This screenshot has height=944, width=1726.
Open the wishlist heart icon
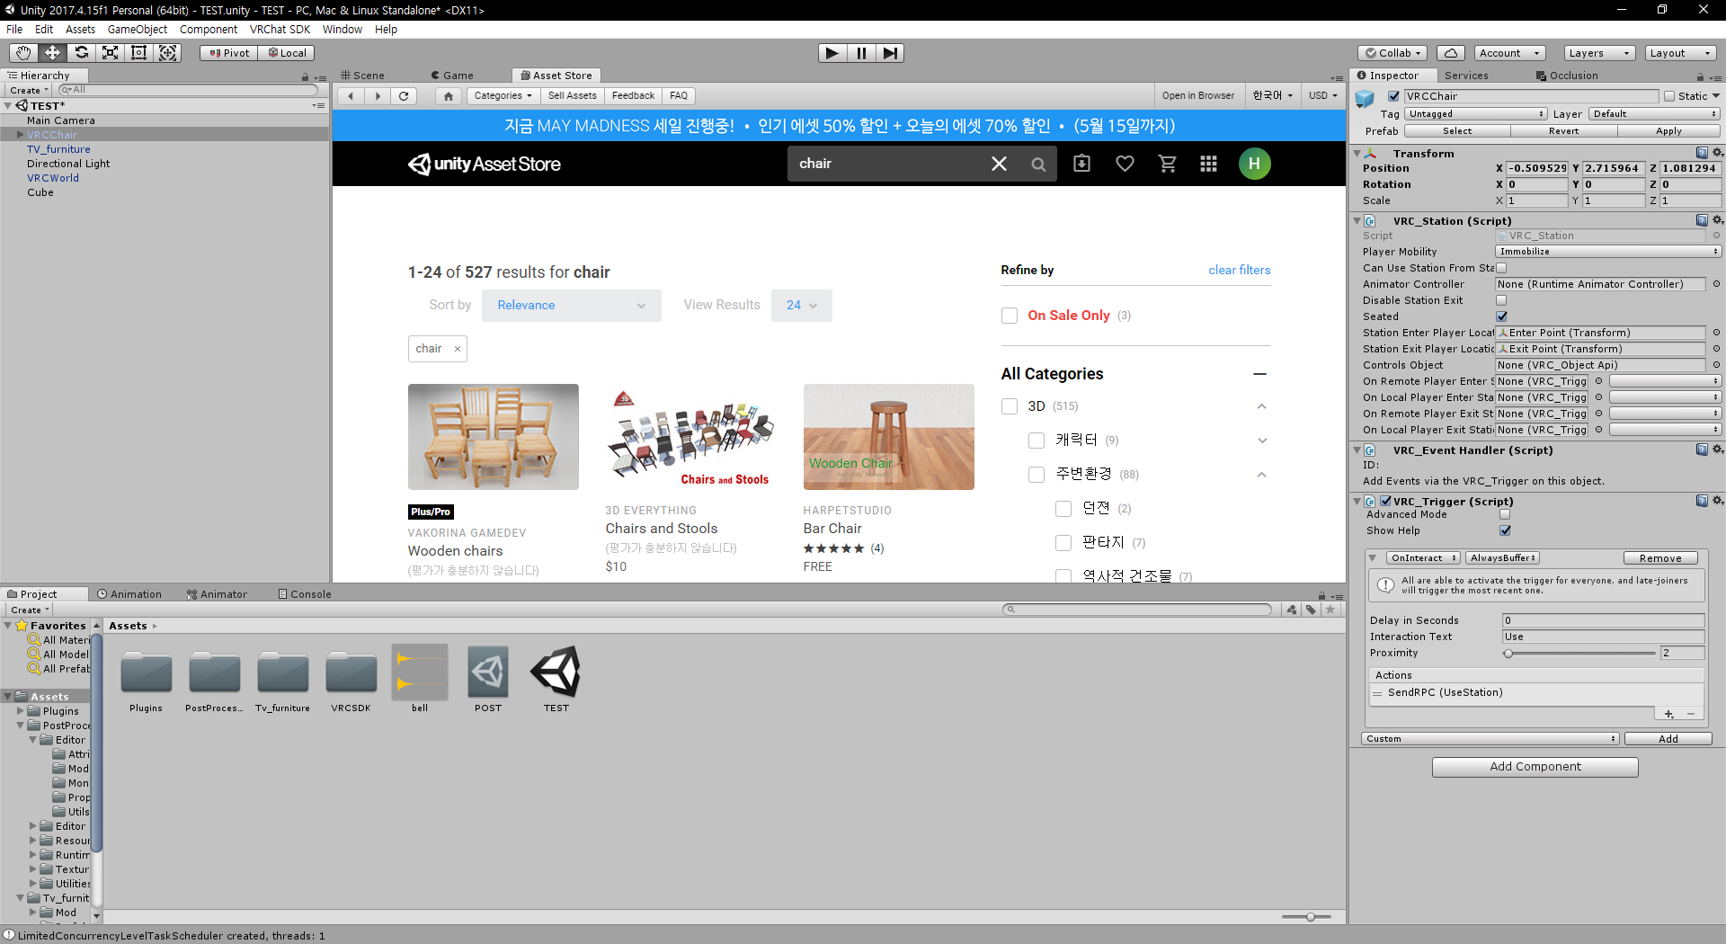[1125, 163]
